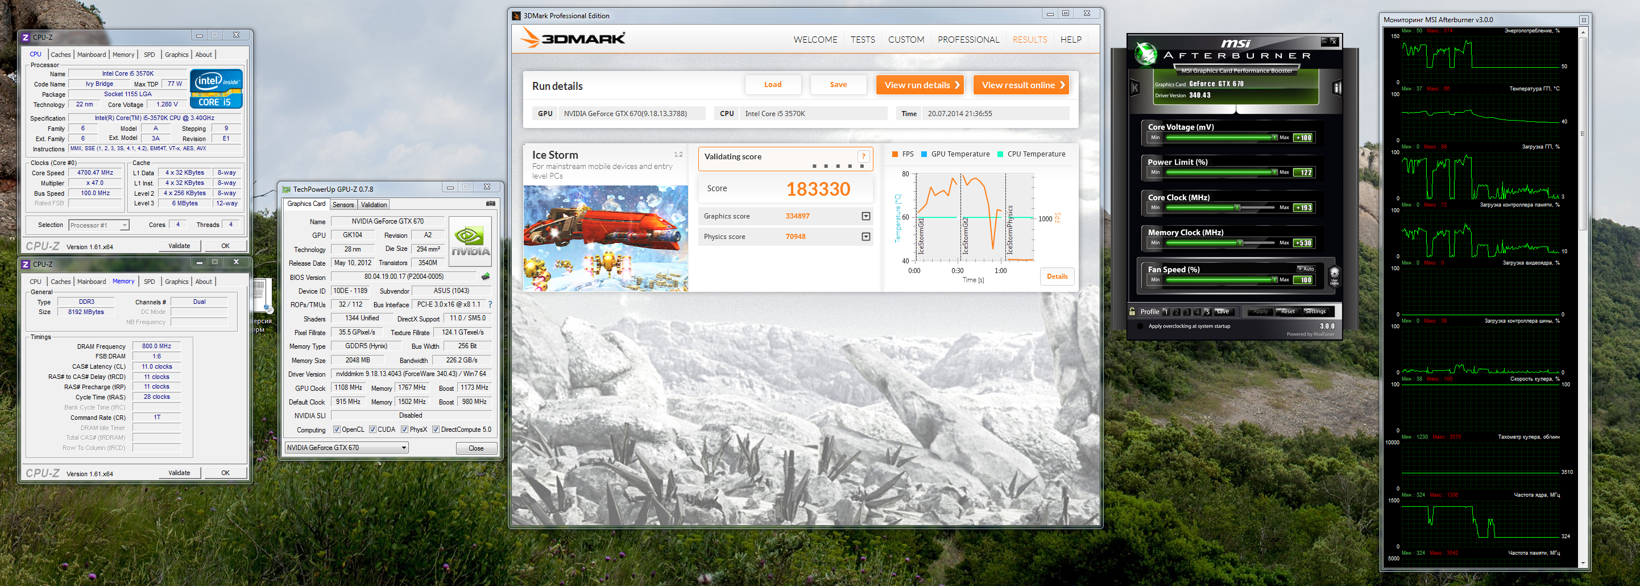The width and height of the screenshot is (1640, 586).
Task: Close the Afterburner monitoring graph window
Action: coord(1583,20)
